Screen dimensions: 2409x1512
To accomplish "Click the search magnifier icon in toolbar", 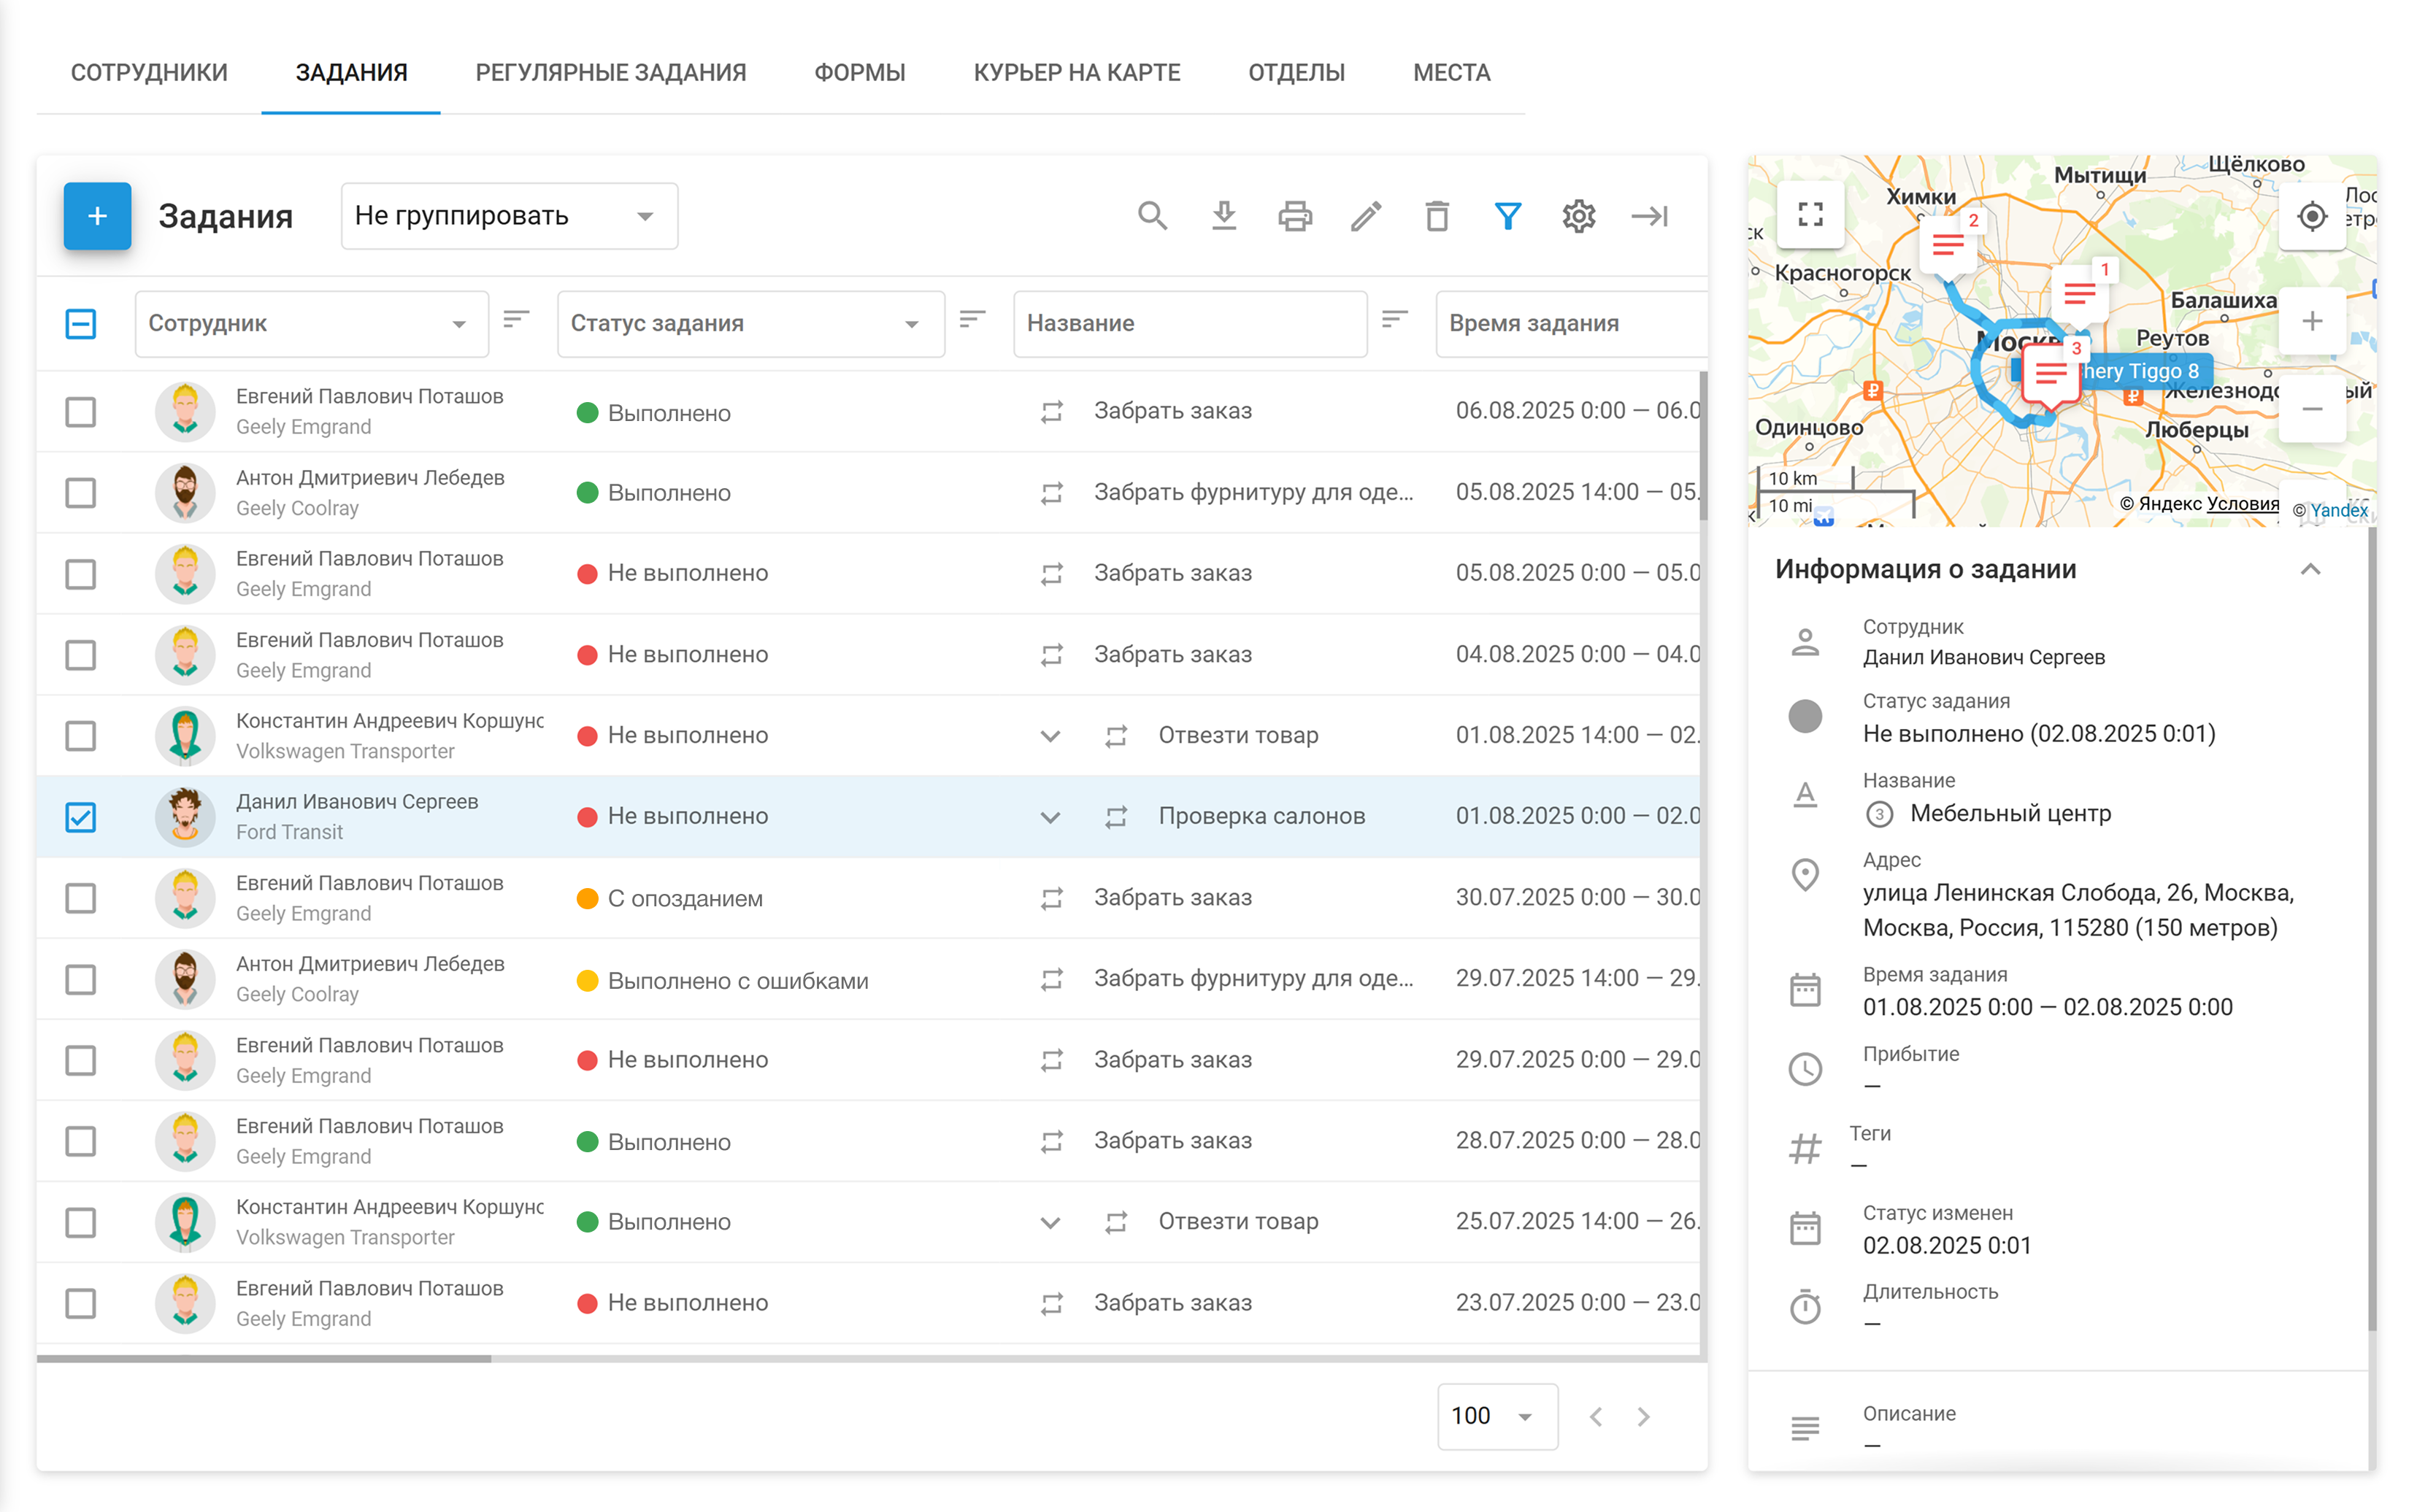I will (1153, 216).
